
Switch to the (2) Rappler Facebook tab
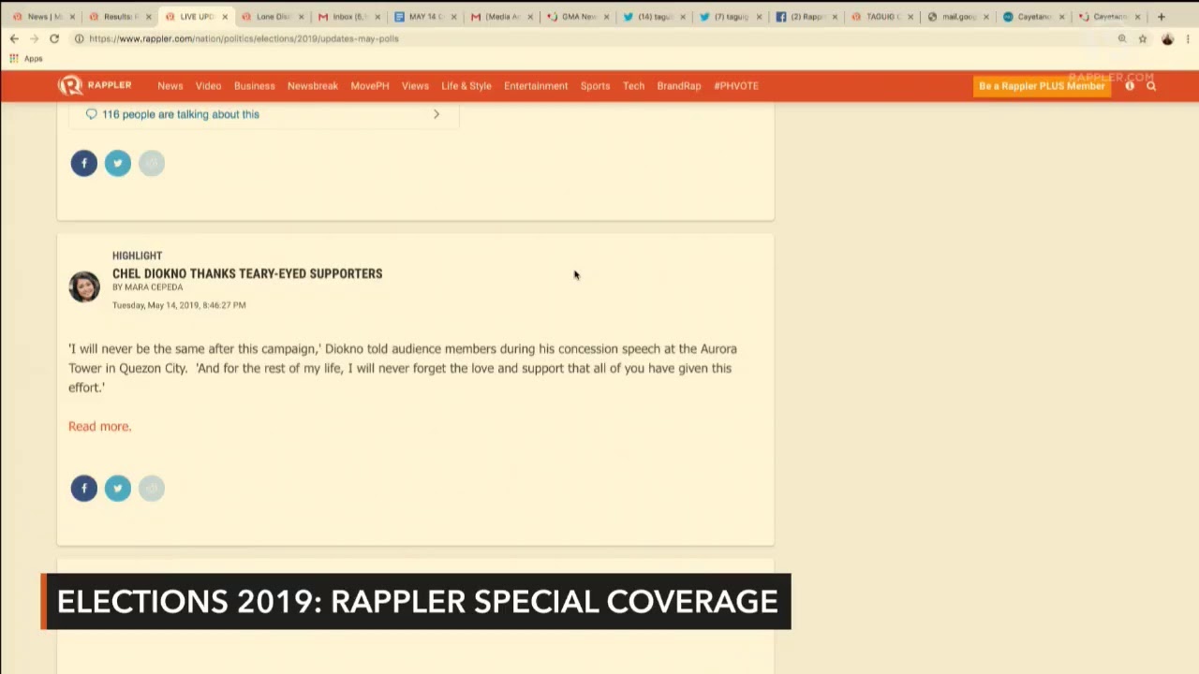coord(806,17)
